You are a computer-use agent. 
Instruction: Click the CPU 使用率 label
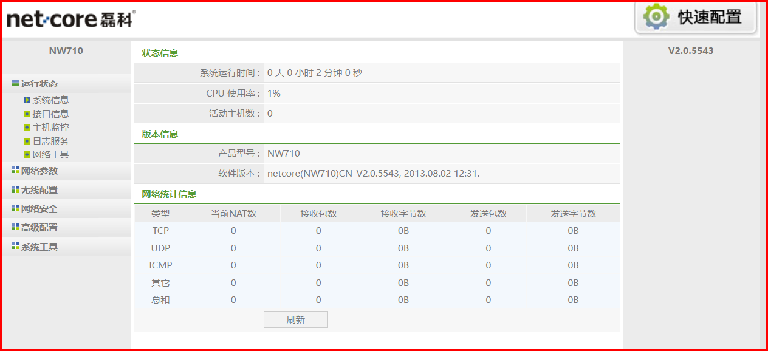(234, 94)
